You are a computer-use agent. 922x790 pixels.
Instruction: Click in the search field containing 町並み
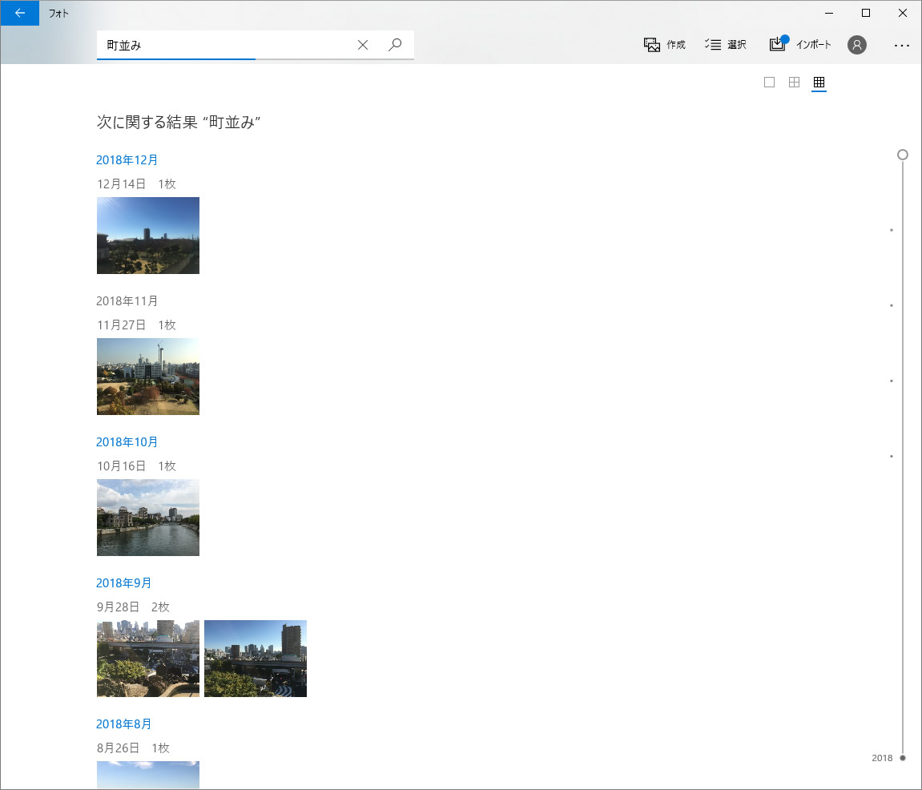(224, 45)
